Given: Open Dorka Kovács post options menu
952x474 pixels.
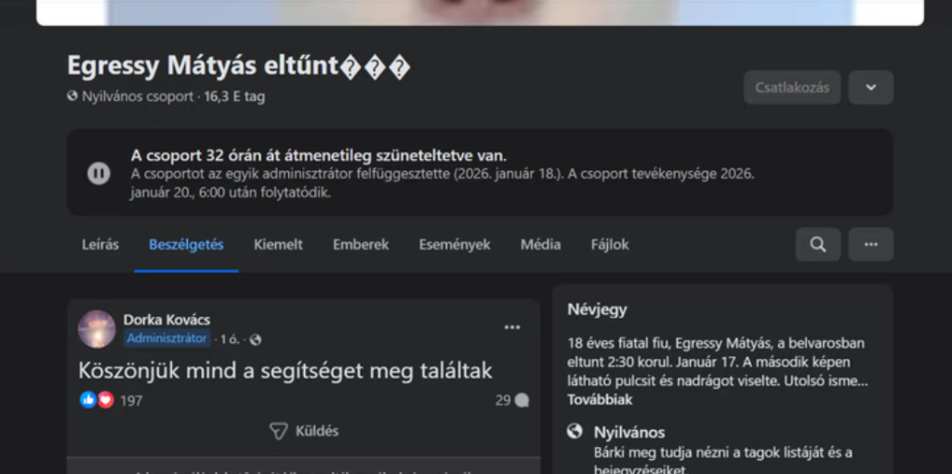Looking at the screenshot, I should [512, 327].
